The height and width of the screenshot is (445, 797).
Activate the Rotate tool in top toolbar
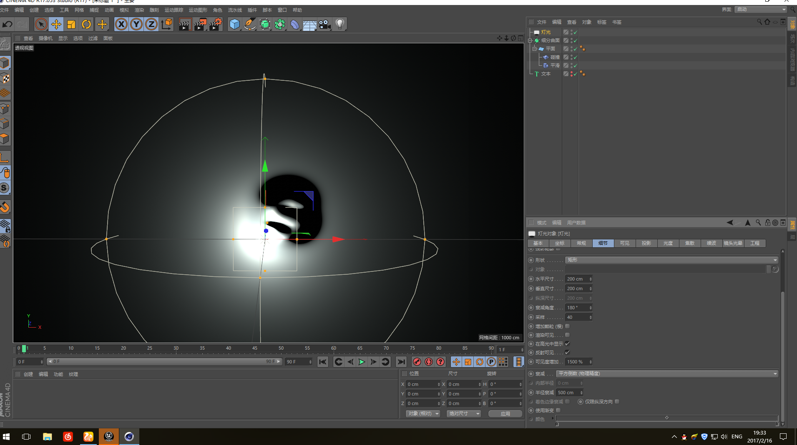[86, 25]
